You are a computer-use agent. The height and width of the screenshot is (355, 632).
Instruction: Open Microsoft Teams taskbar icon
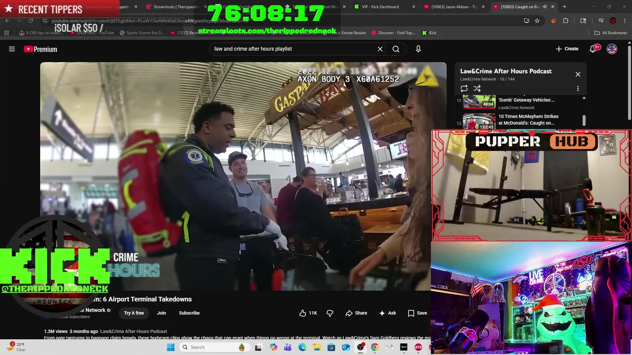pos(287,347)
